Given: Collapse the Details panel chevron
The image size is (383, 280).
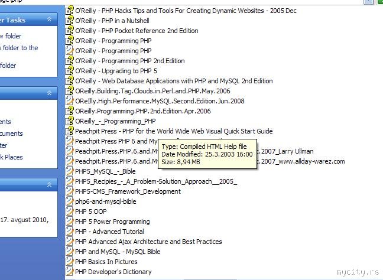Looking at the screenshot, I should click(49, 184).
